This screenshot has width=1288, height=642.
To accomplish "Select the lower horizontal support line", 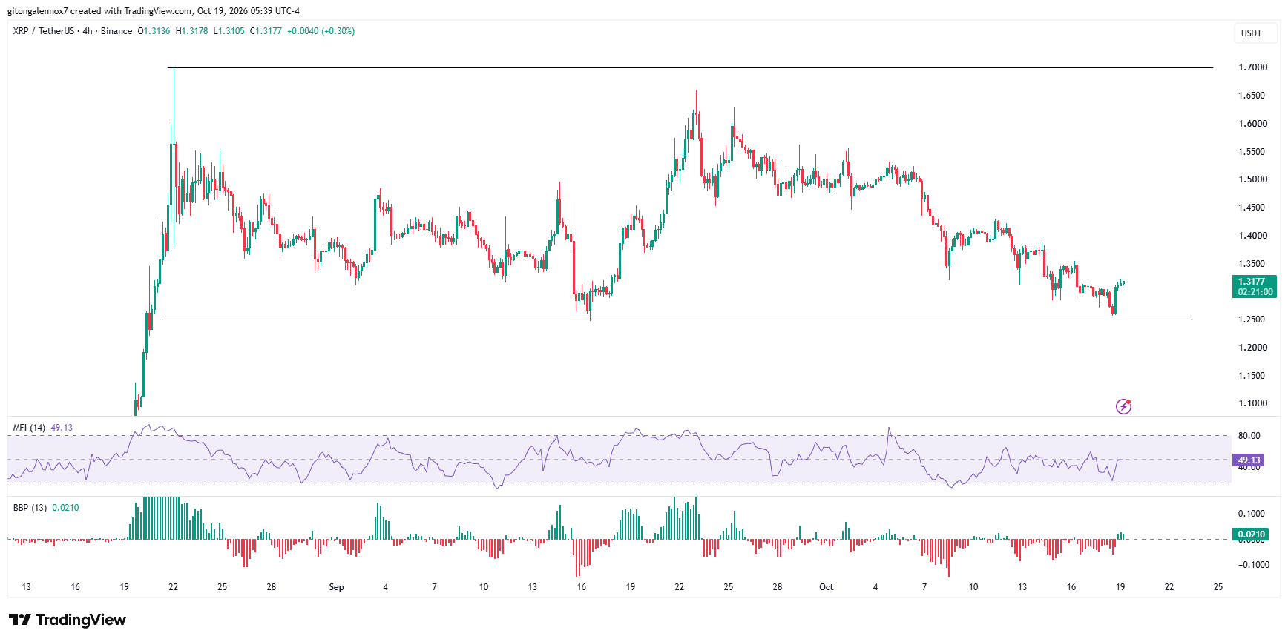I will (x=677, y=320).
